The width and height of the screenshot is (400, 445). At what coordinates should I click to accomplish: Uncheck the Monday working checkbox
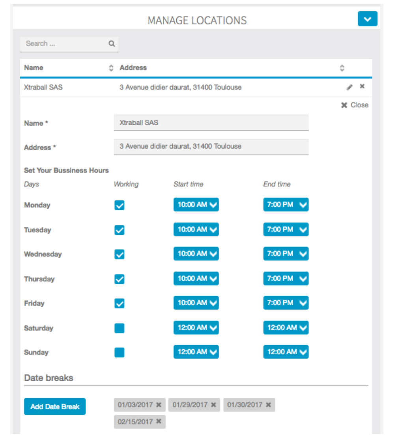click(120, 205)
